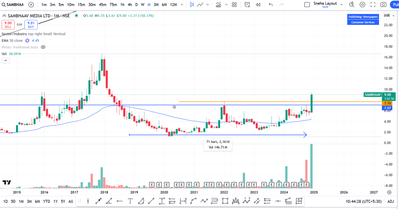Select the horizontal ray drawing tool
Image resolution: width=399 pixels, height=209 pixels.
tap(120, 201)
